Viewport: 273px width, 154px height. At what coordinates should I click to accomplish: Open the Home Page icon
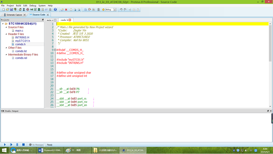click(x=20, y=10)
